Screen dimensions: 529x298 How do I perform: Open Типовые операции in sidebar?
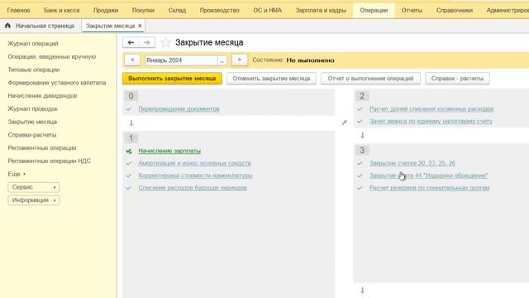tap(34, 70)
